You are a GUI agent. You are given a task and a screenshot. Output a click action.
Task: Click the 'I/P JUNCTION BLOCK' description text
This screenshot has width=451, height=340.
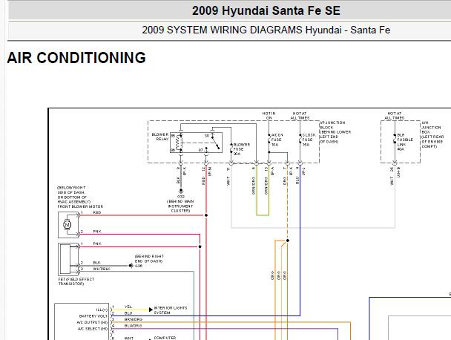pyautogui.click(x=335, y=132)
